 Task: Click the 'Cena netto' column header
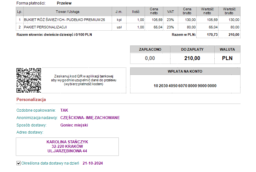(x=154, y=11)
